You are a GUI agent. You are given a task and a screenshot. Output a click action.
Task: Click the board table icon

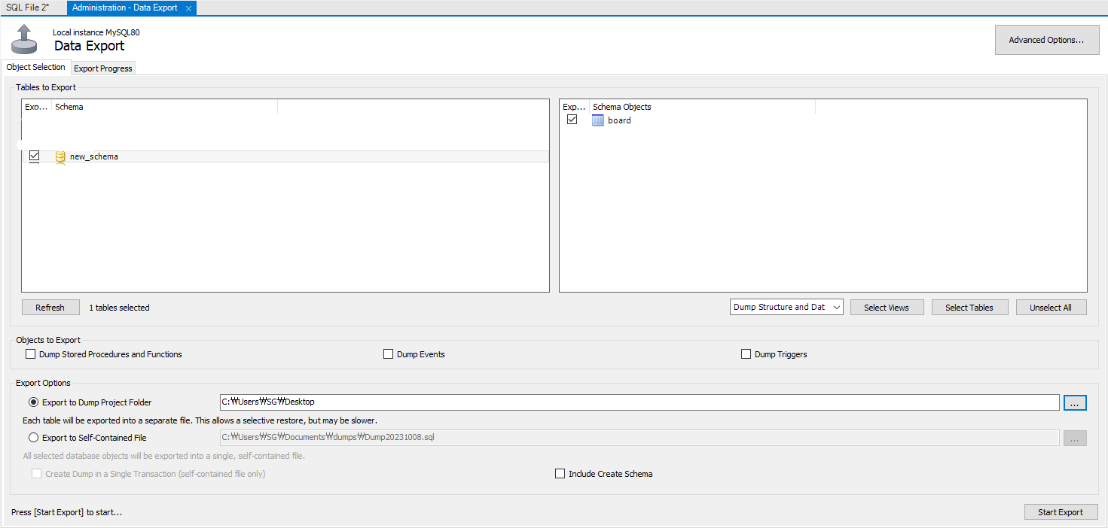pos(598,120)
